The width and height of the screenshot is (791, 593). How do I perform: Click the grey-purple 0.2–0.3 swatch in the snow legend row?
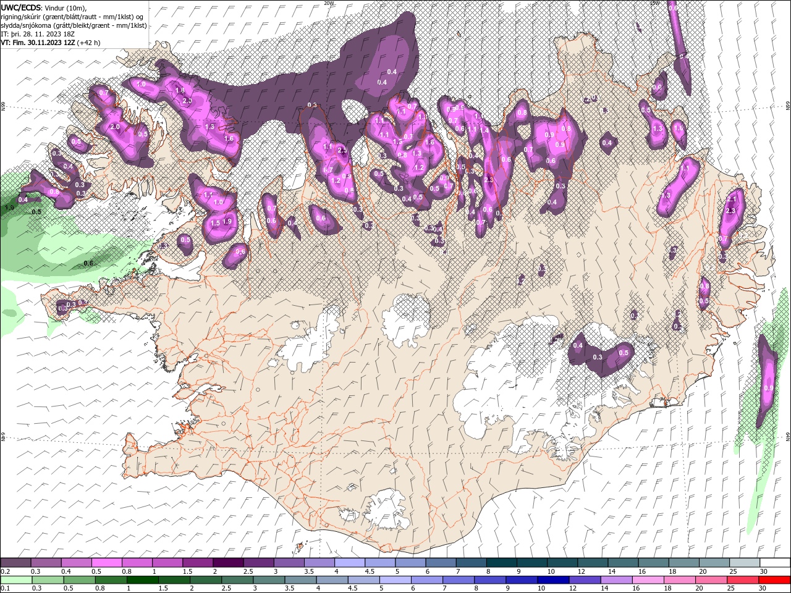pyautogui.click(x=15, y=563)
